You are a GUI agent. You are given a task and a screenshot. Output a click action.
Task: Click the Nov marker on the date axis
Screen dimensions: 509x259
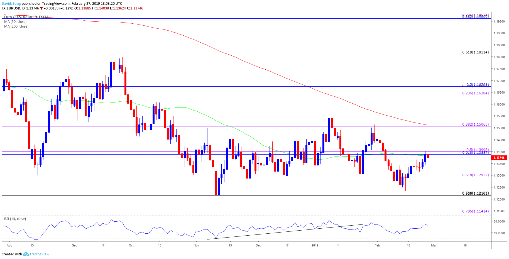(196, 245)
